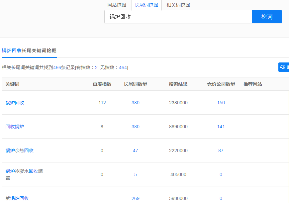289x203 pixels.
Task: Click bidding count 0 in 就锅炉回收 row
Action: [x=221, y=198]
